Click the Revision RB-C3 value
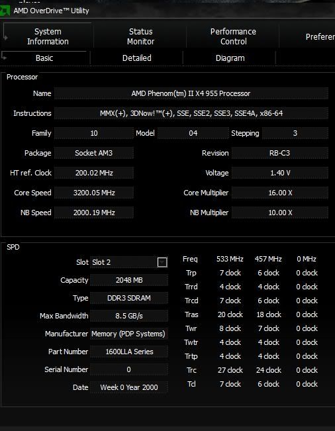The image size is (335, 431). point(280,153)
